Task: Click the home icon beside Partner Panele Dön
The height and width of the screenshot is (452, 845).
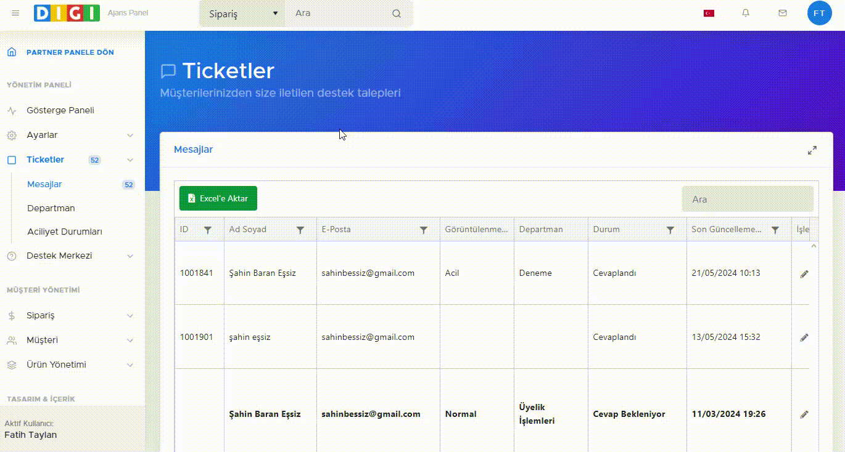Action: pyautogui.click(x=12, y=52)
